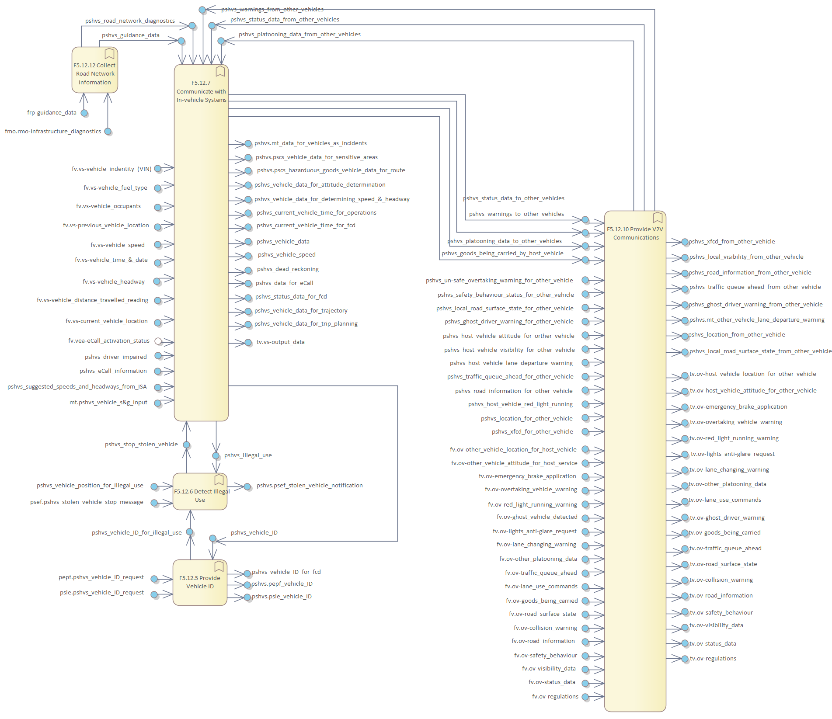Select the fv.vs-vehicle_fuel_type label
Screen dimensions: 832x719
(x=115, y=188)
